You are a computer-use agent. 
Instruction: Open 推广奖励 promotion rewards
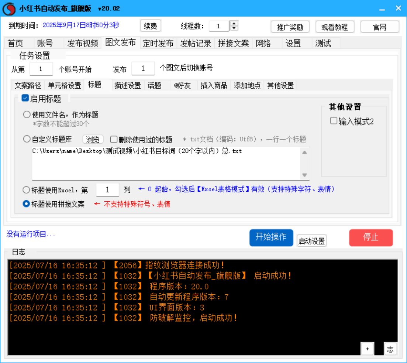290,27
